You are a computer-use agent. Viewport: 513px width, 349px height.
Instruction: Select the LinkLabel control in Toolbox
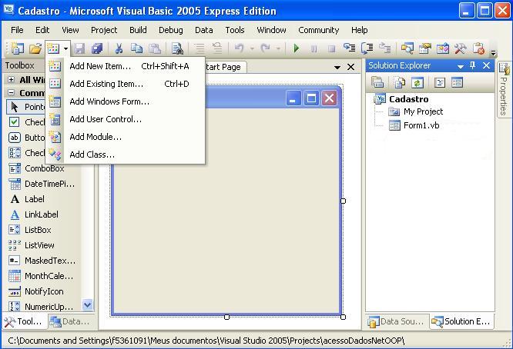tap(42, 214)
